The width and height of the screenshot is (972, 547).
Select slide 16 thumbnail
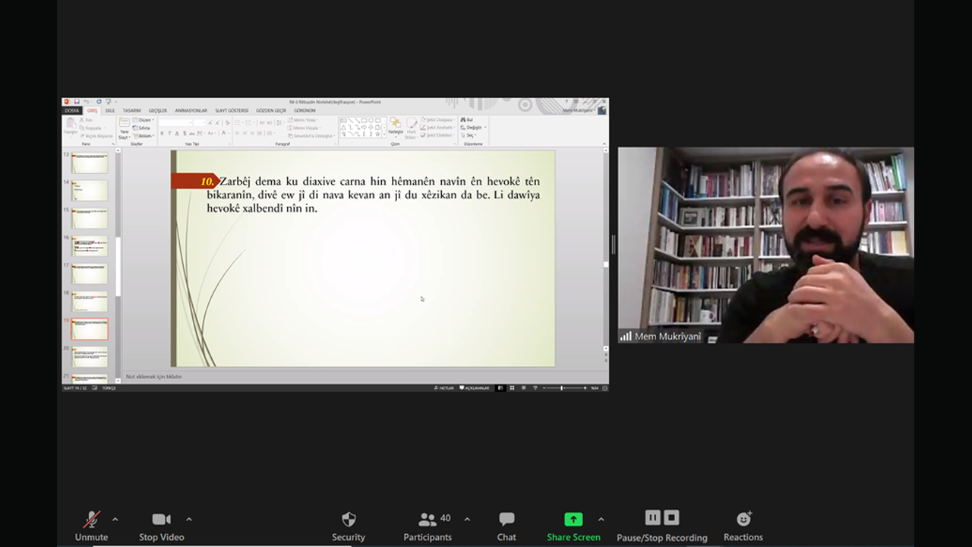coord(90,245)
